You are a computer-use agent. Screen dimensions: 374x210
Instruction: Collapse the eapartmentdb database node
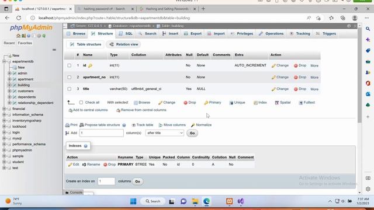[4, 61]
